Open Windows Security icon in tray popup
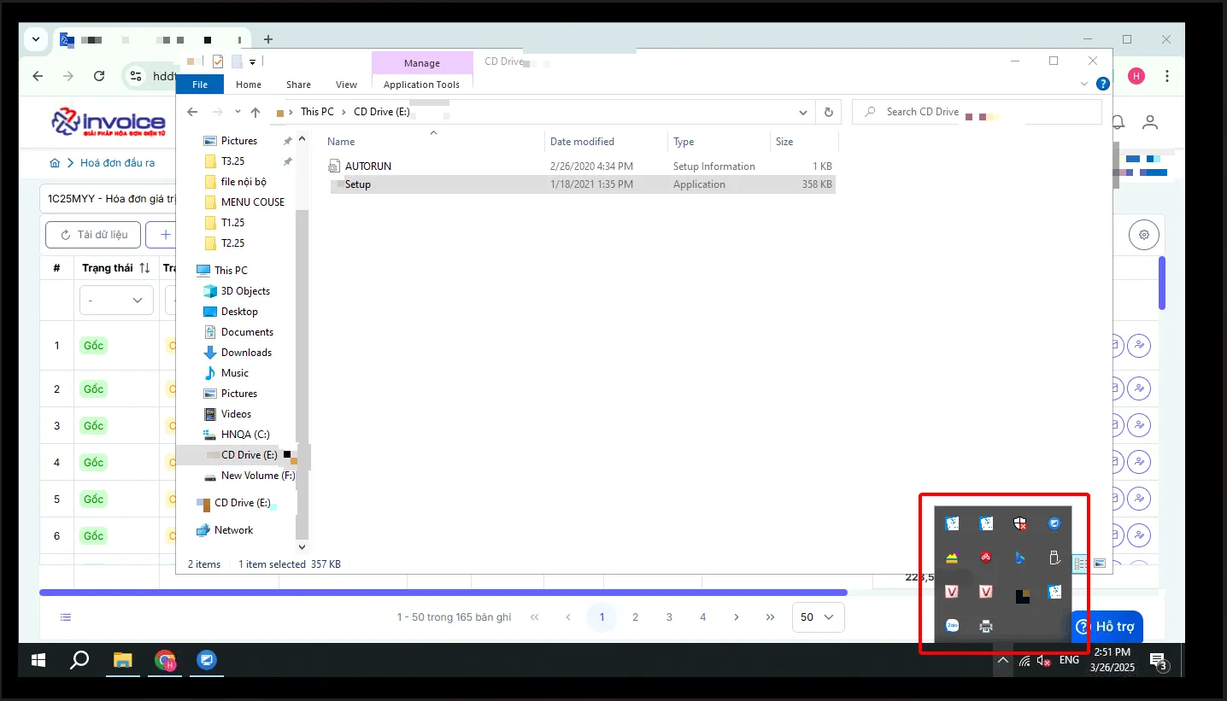 click(x=1019, y=523)
